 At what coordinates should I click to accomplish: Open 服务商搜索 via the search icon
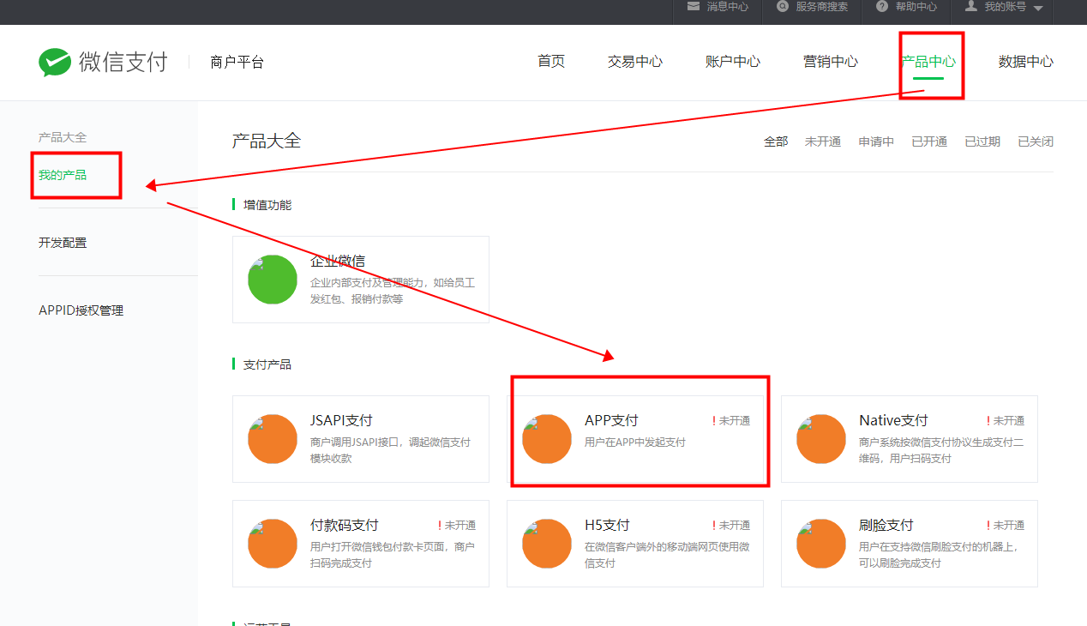tap(781, 8)
